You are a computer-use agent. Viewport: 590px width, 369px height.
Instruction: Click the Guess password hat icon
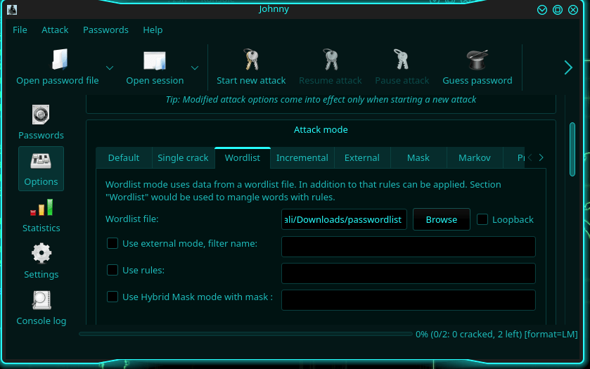click(x=477, y=60)
